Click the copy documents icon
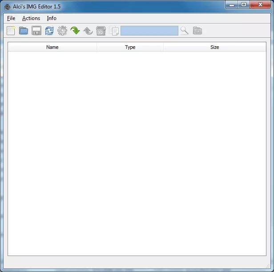Screen dimensions: 274x272 (x=114, y=31)
